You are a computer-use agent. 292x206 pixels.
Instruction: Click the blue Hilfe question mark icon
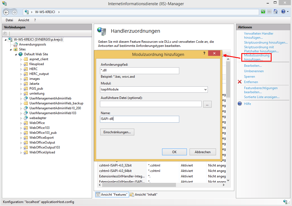(240, 104)
